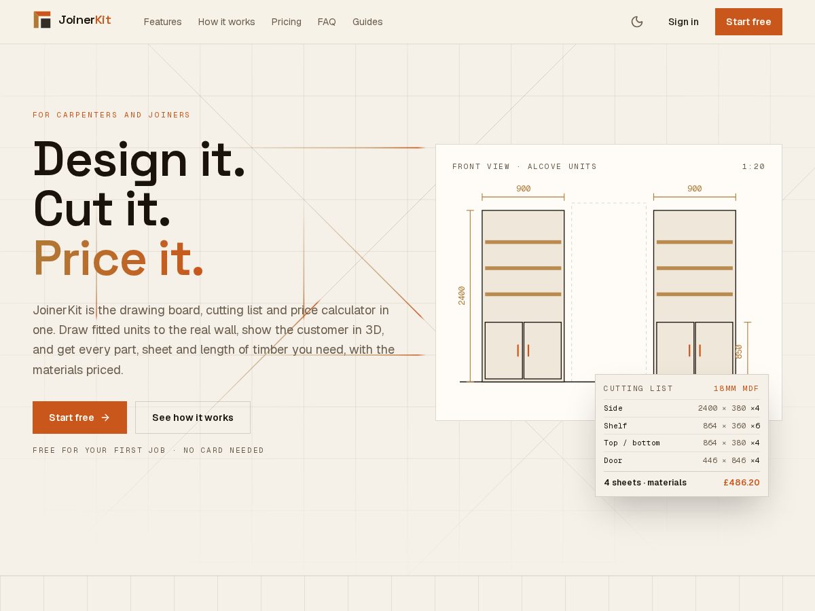Click the left unit 900 width dimension
This screenshot has height=611, width=815.
523,189
